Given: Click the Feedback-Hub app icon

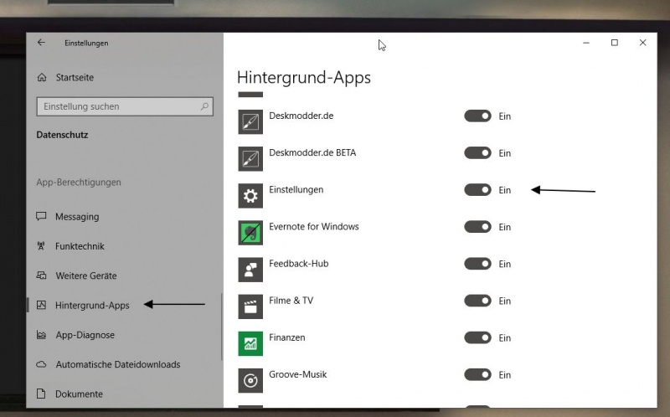Looking at the screenshot, I should (x=250, y=270).
